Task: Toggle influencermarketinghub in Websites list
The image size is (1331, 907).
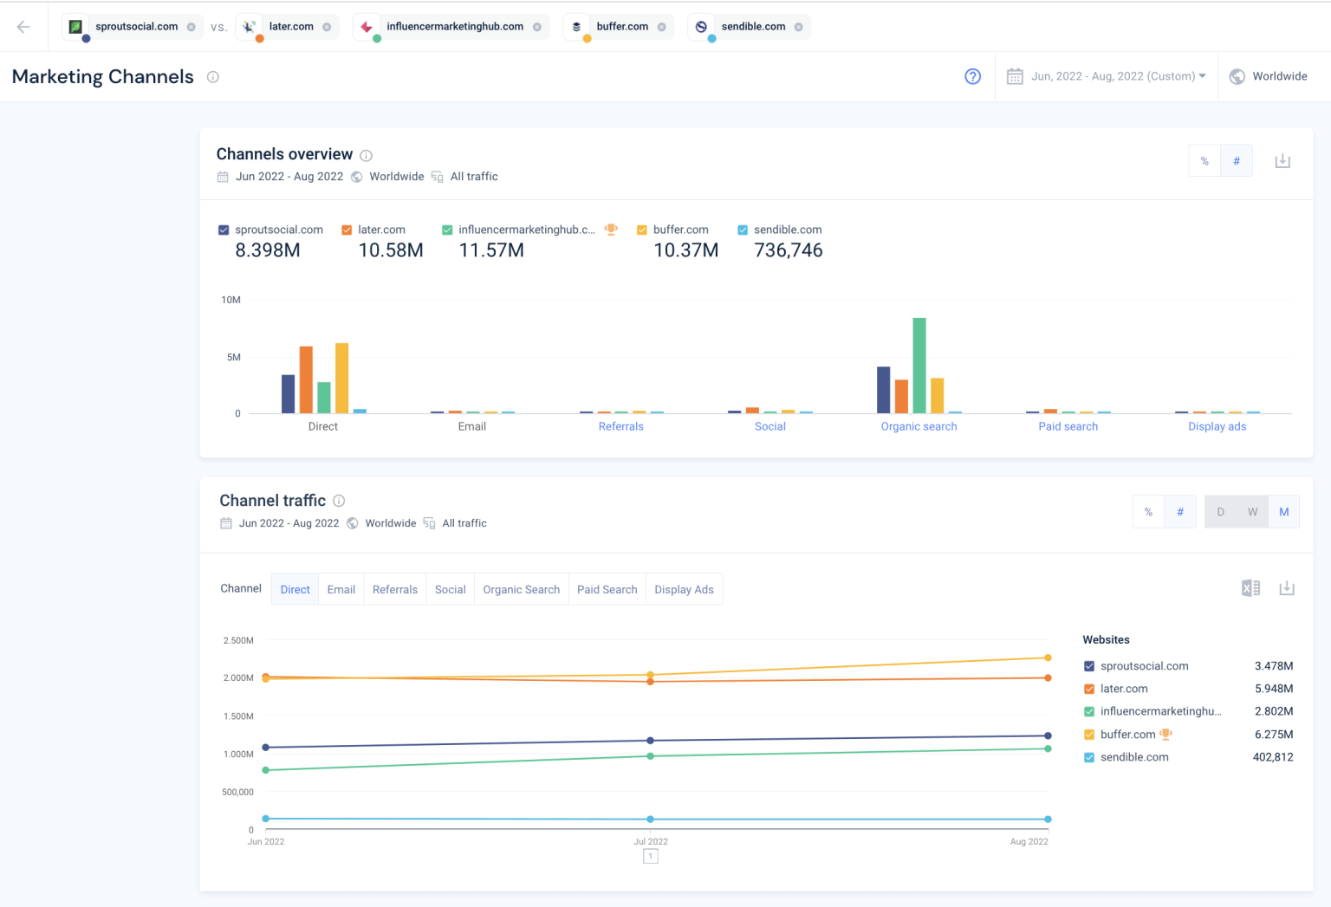Action: 1089,711
